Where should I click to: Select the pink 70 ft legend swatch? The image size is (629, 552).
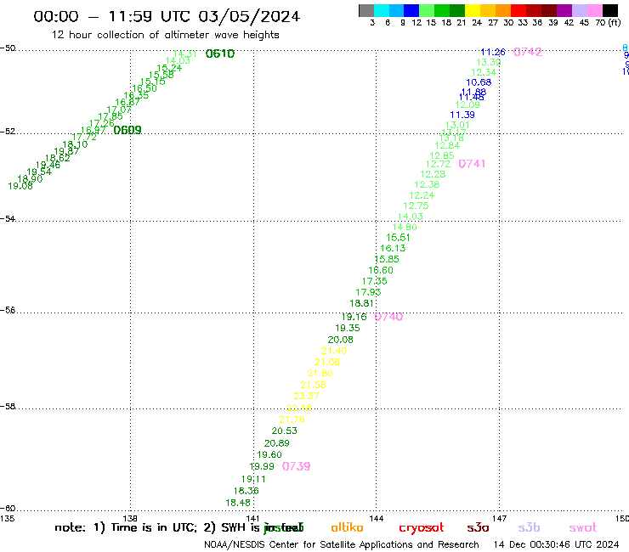pyautogui.click(x=594, y=10)
